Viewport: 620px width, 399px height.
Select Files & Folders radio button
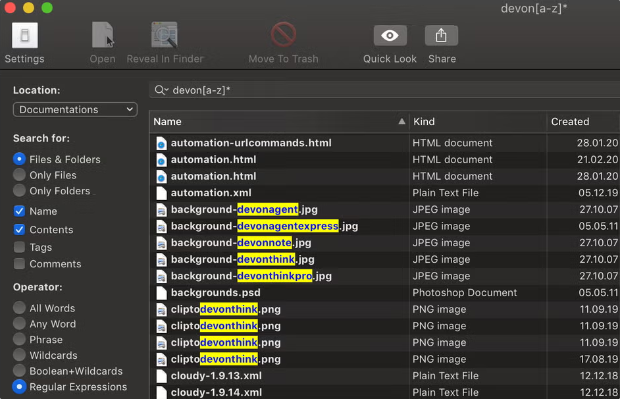pyautogui.click(x=19, y=159)
